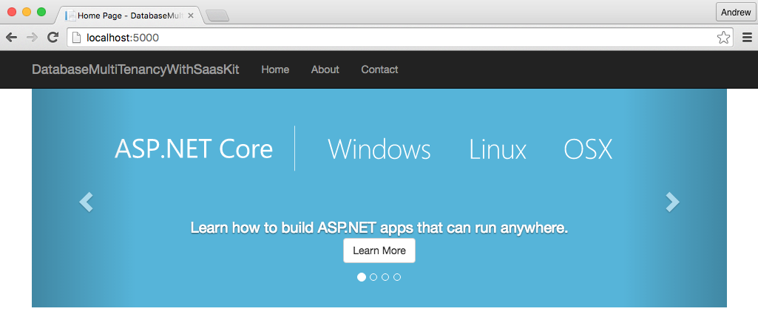Click the Learn More button
The width and height of the screenshot is (758, 317).
pyautogui.click(x=379, y=250)
